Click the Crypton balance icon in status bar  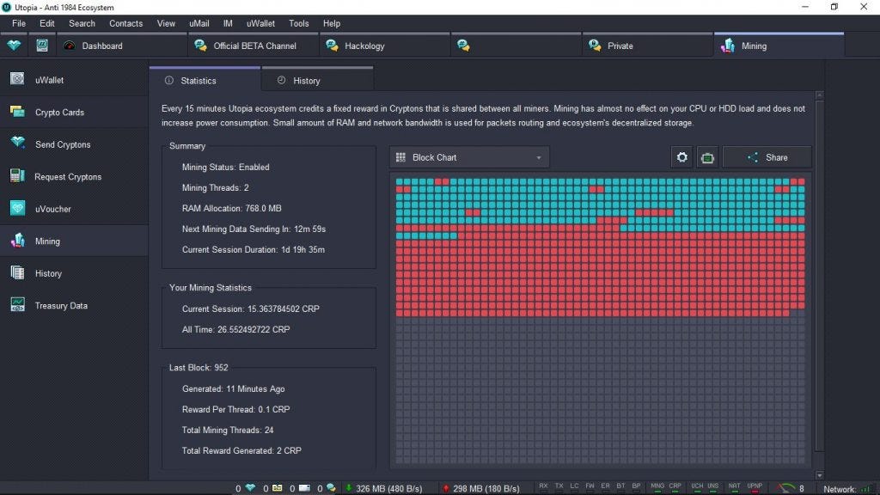click(250, 488)
